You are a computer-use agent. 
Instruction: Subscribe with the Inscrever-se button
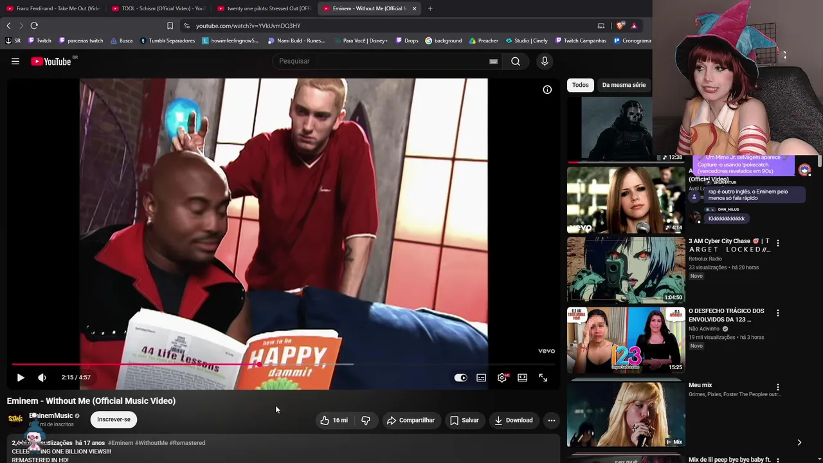114,419
